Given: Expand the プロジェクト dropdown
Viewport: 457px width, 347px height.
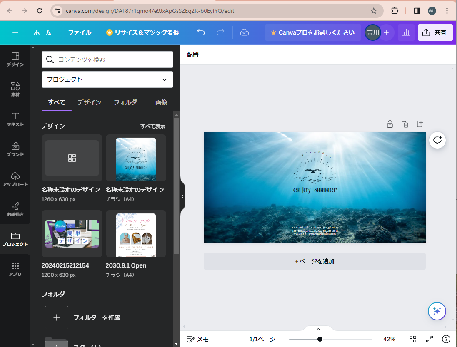Looking at the screenshot, I should point(107,79).
